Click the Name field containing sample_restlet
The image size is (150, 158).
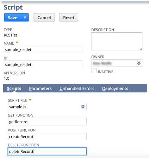point(43,50)
